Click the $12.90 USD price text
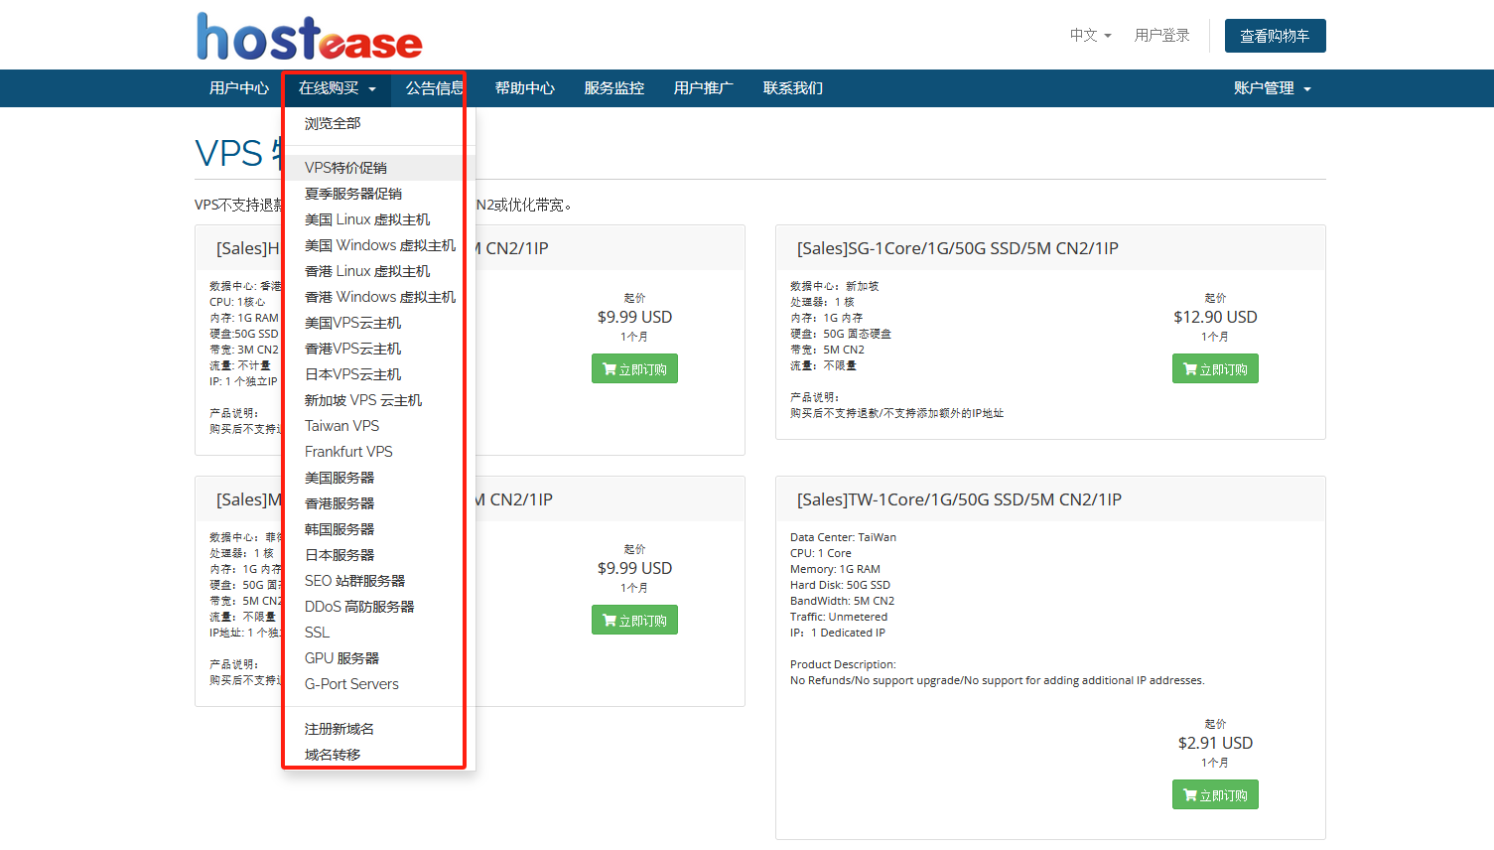Screen dimensions: 1494x850 1215,317
